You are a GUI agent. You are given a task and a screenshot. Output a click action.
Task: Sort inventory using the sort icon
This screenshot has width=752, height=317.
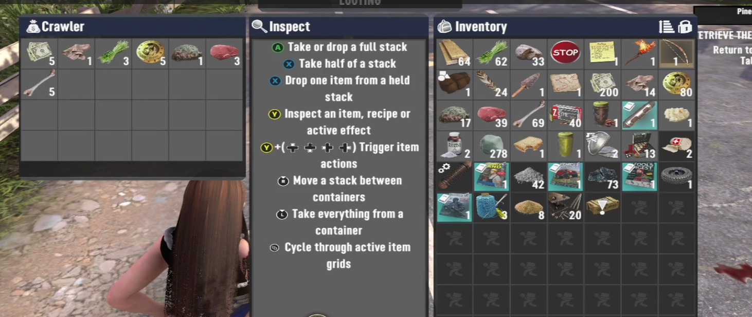click(666, 27)
